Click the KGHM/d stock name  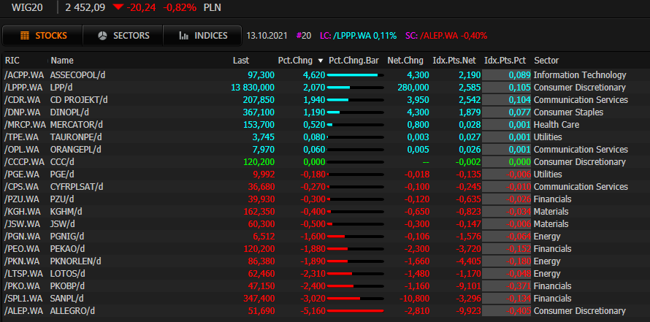(66, 211)
